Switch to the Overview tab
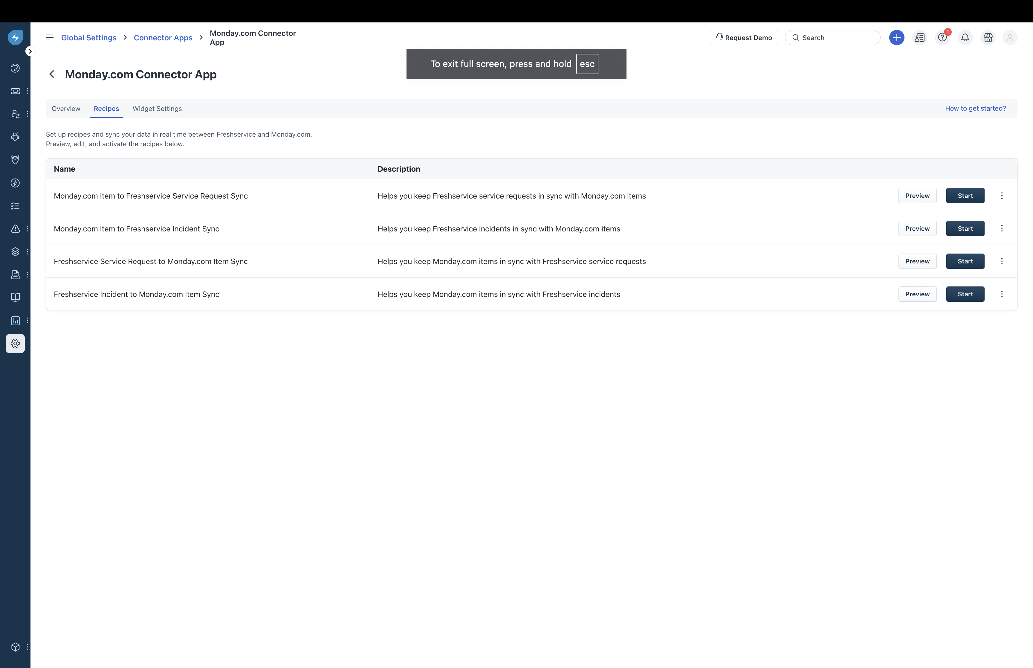The height and width of the screenshot is (668, 1033). [66, 109]
